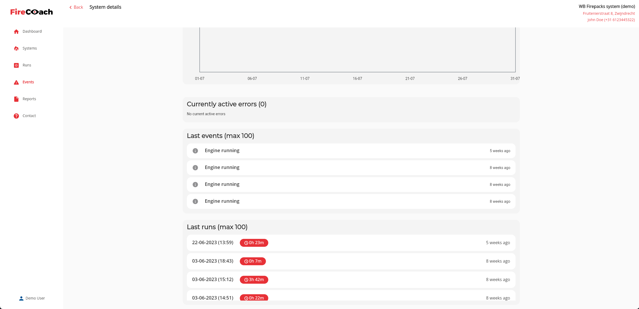Open the Contact page
Image resolution: width=639 pixels, height=309 pixels.
pos(29,116)
